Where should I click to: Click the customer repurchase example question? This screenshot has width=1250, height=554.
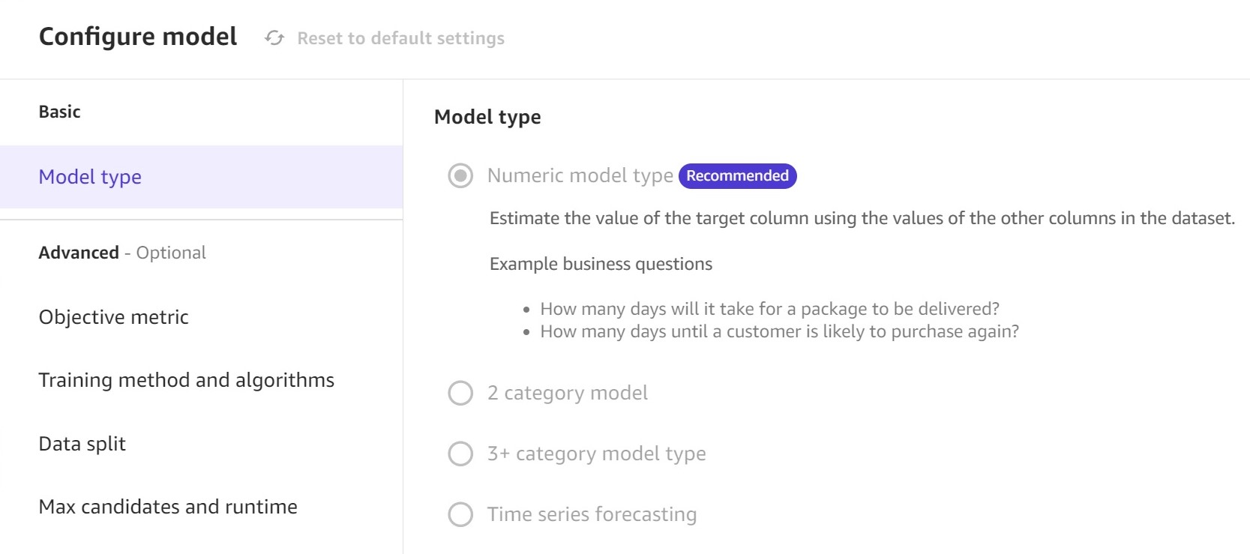pyautogui.click(x=779, y=331)
